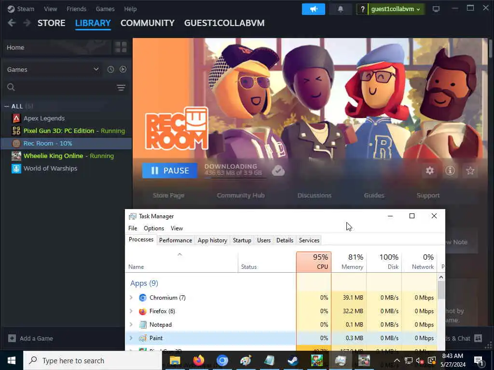The height and width of the screenshot is (370, 494).
Task: Show ready-to-play games filter icon
Action: click(x=123, y=69)
